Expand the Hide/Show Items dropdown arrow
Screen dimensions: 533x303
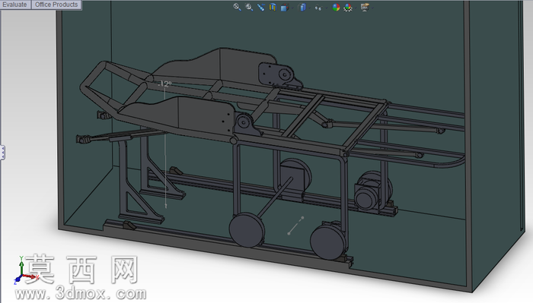(326, 8)
